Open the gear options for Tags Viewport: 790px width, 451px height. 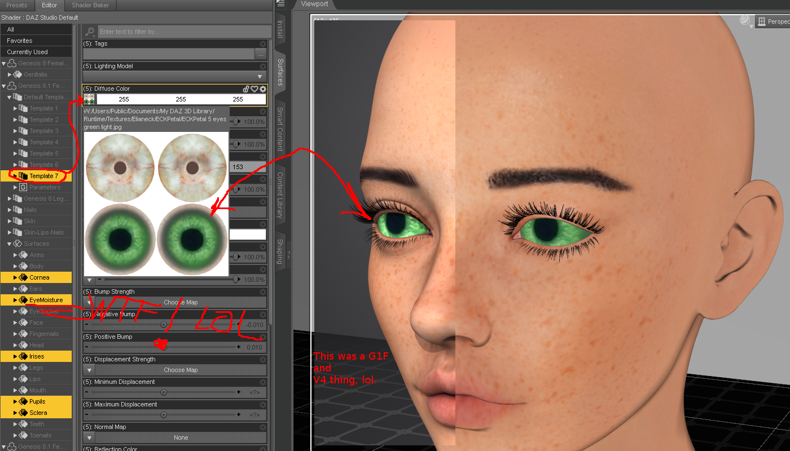[x=262, y=43]
